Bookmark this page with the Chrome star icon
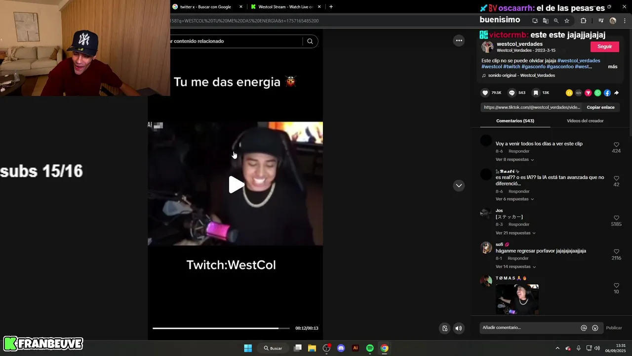The width and height of the screenshot is (632, 356). pyautogui.click(x=567, y=21)
